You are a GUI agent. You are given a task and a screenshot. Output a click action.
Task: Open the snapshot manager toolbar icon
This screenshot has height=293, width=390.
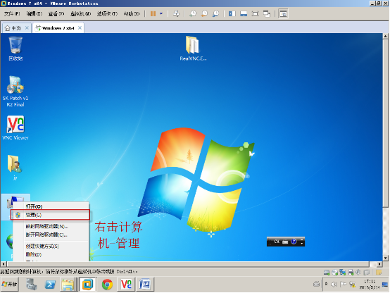[x=215, y=13]
